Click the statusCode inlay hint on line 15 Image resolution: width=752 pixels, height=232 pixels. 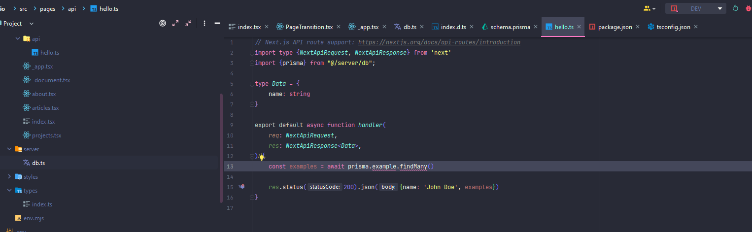click(x=325, y=187)
